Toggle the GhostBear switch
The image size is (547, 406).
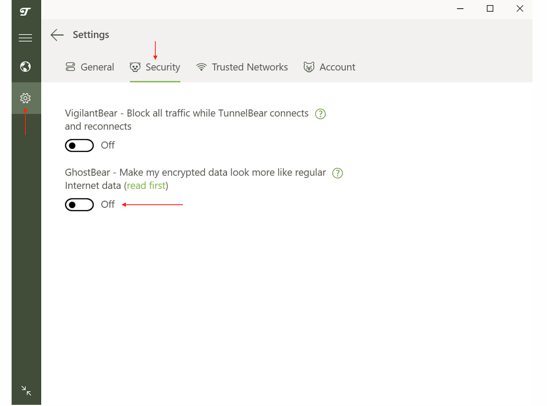[x=79, y=205]
